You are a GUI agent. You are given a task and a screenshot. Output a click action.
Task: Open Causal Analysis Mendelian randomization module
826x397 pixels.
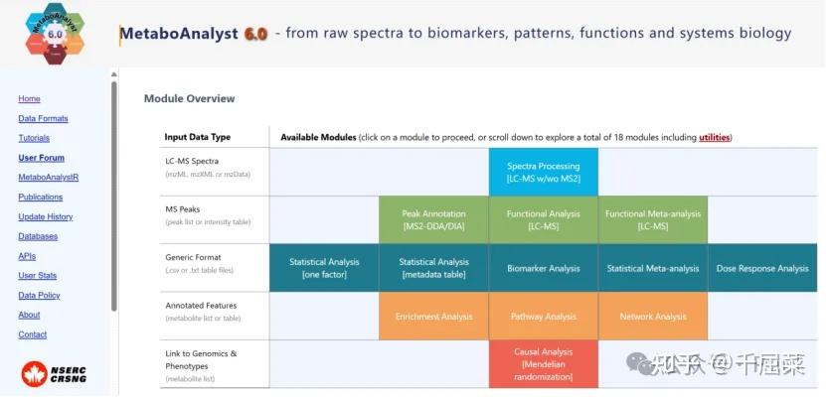pos(543,364)
